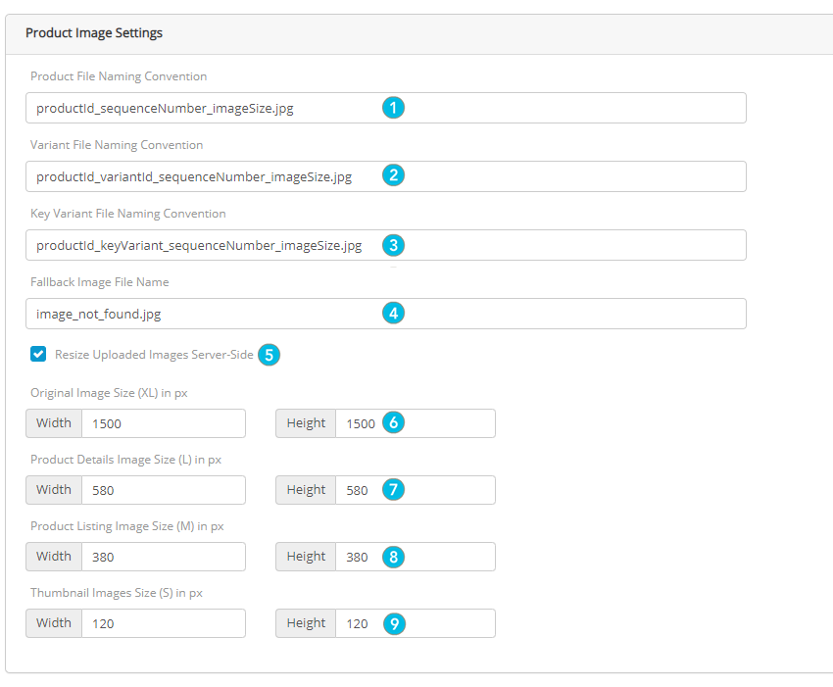Click callout badge 6 in XL Height field
Viewport: 833px width, 687px height.
393,423
